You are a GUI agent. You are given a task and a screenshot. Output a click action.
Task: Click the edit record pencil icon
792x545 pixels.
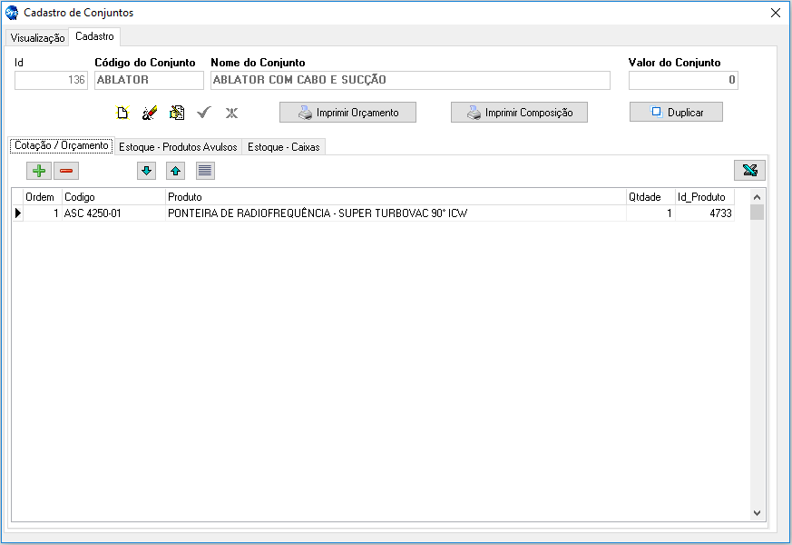(150, 113)
